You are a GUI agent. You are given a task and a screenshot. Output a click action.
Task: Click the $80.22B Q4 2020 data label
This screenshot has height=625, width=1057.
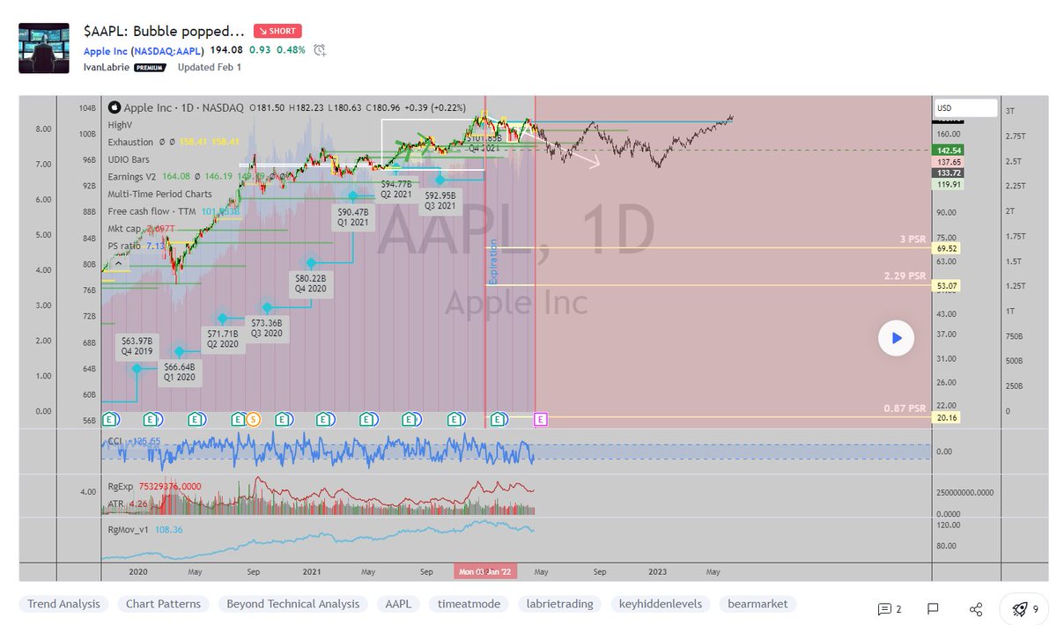[x=311, y=283]
